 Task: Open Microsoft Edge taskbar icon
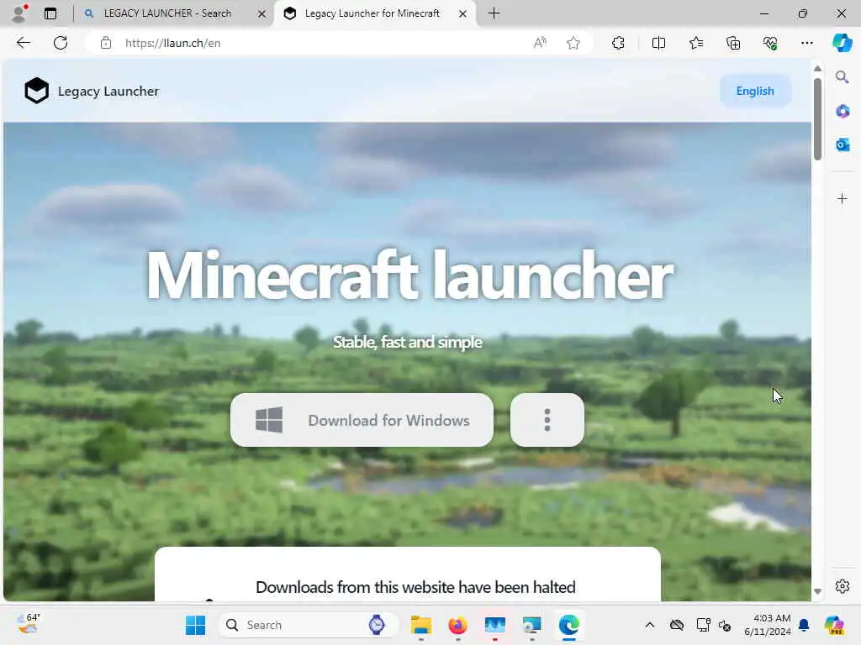[x=569, y=625]
